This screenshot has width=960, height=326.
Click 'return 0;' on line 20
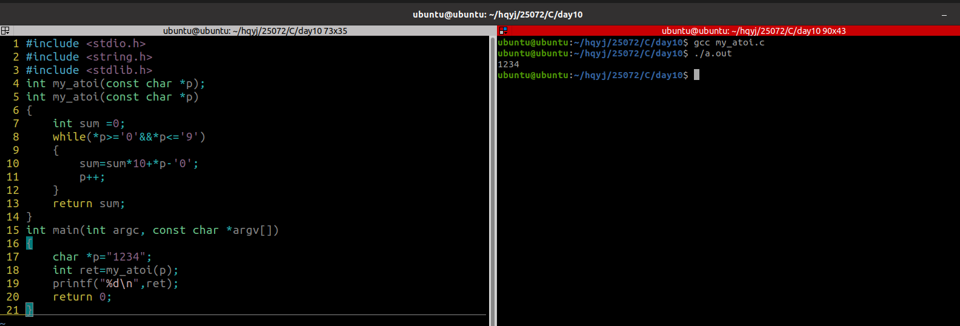click(82, 297)
